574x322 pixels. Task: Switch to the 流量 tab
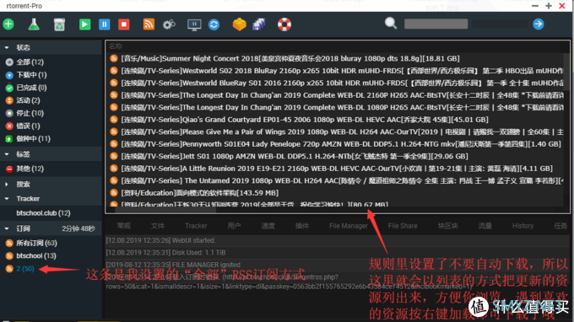485,226
